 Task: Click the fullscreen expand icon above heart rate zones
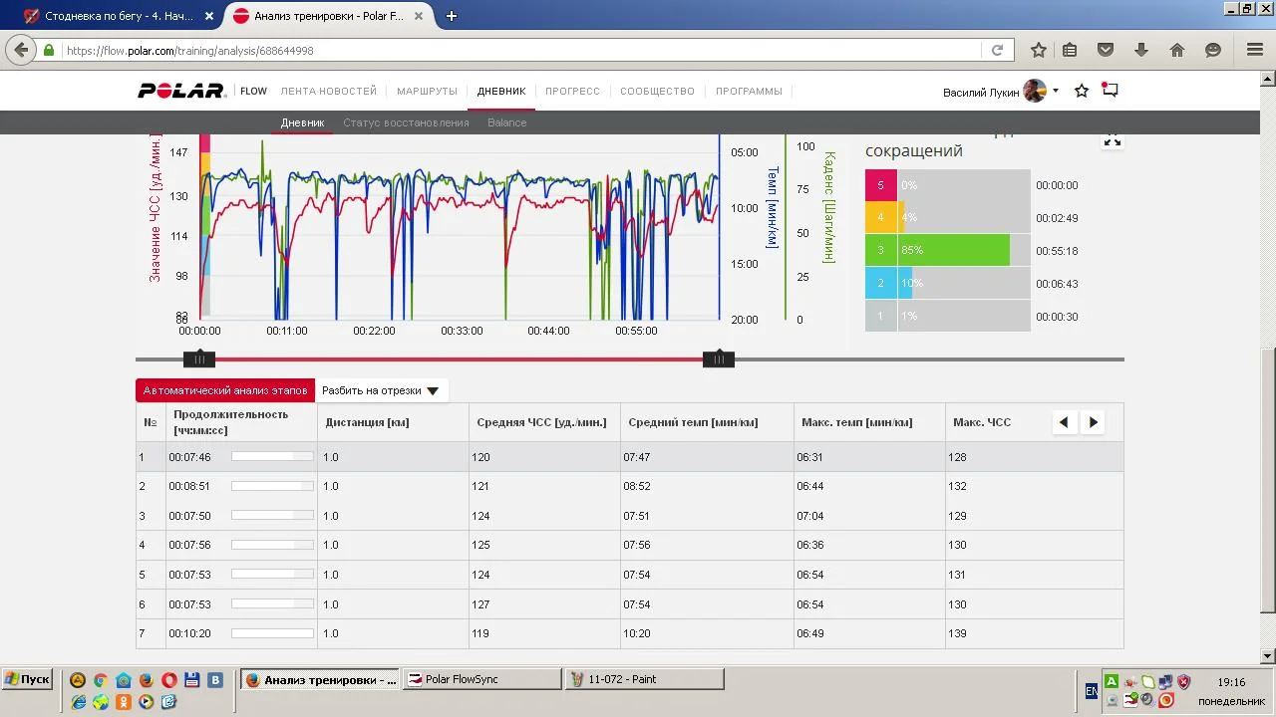point(1112,140)
